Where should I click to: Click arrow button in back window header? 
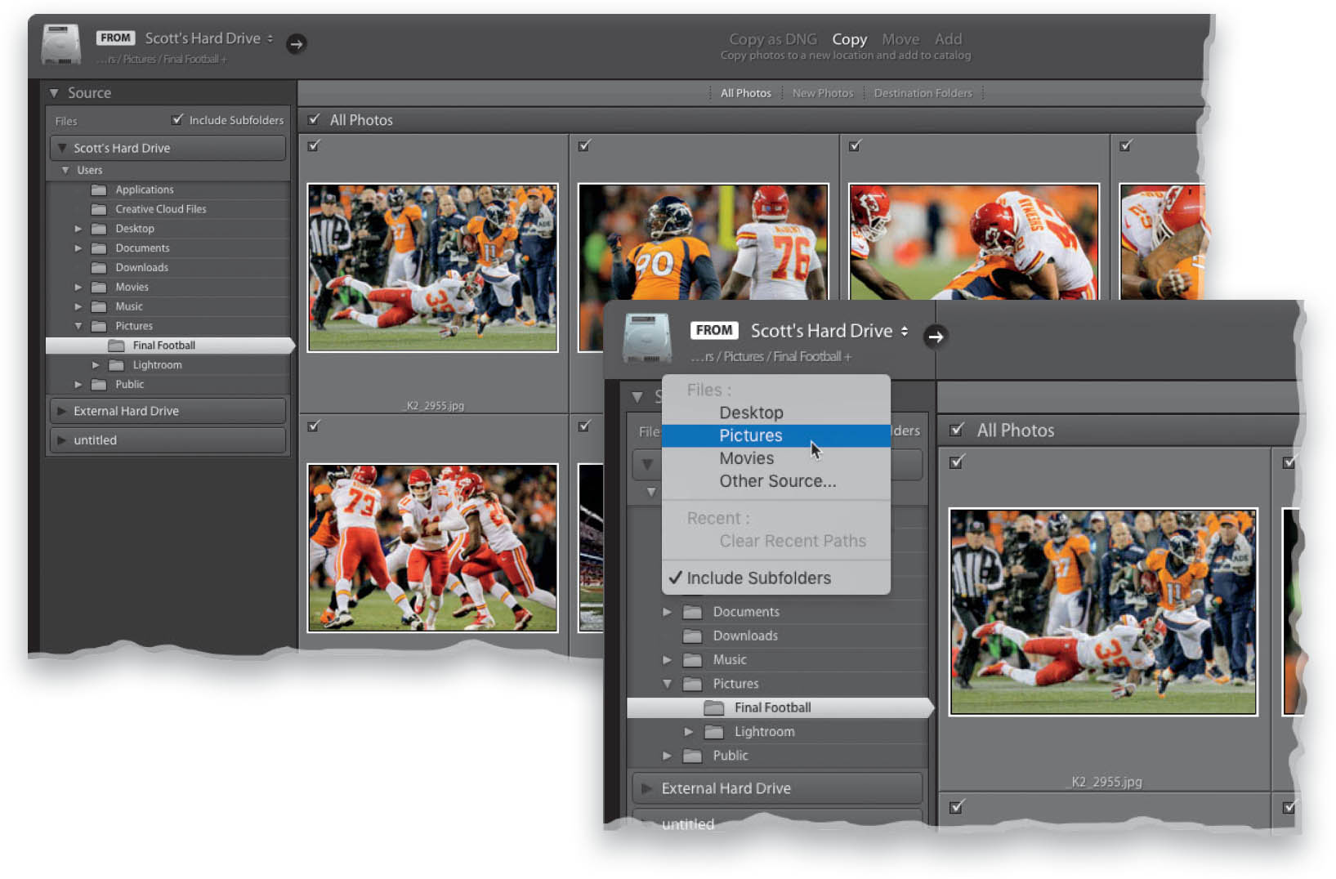click(297, 44)
